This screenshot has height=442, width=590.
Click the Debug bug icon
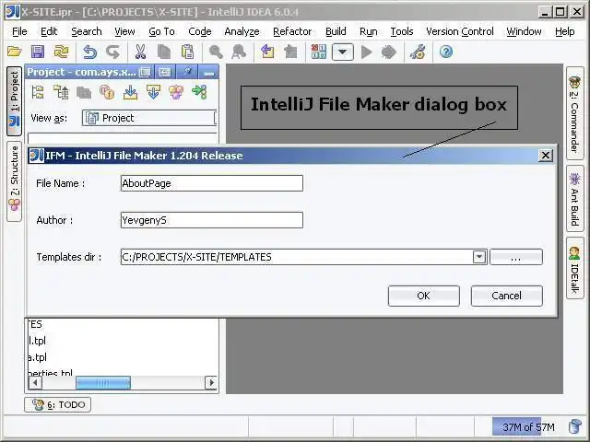pos(389,52)
